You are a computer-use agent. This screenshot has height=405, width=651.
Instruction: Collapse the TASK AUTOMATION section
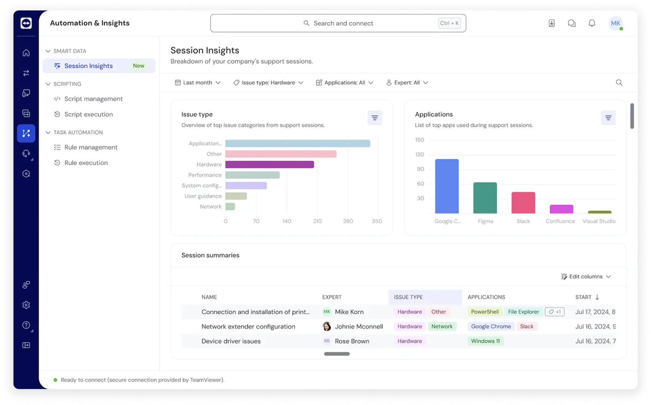click(74, 132)
